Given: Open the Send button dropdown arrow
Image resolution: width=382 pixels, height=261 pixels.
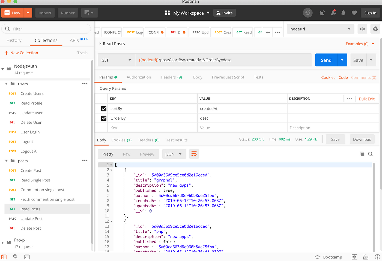Looking at the screenshot, I should [342, 60].
